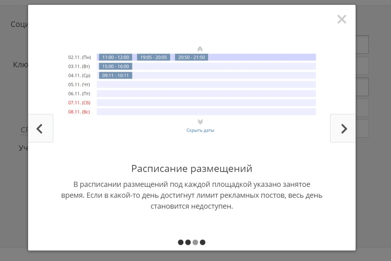This screenshot has width=391, height=261.
Task: Select the first slide dot
Action: [181, 242]
